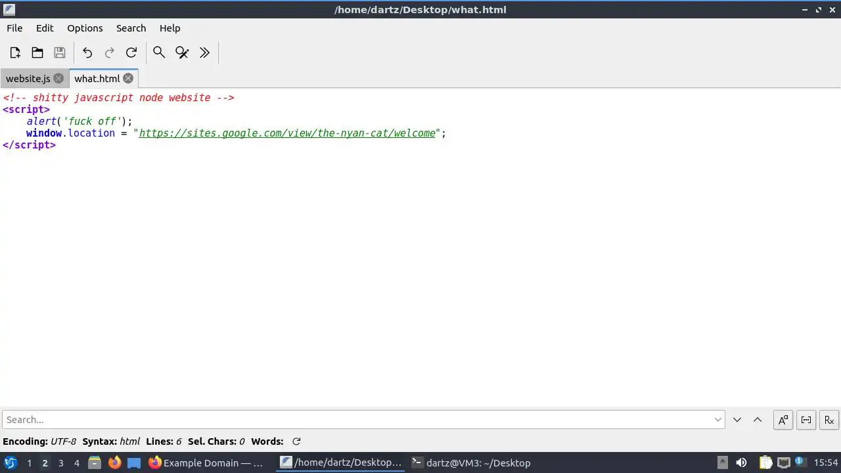This screenshot has width=841, height=473.
Task: Reload the document from disk
Action: tap(131, 53)
